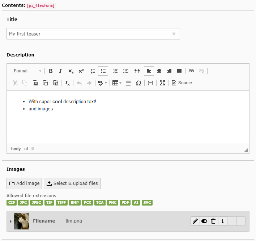
Task: Switch to Source editing mode
Action: (x=182, y=83)
